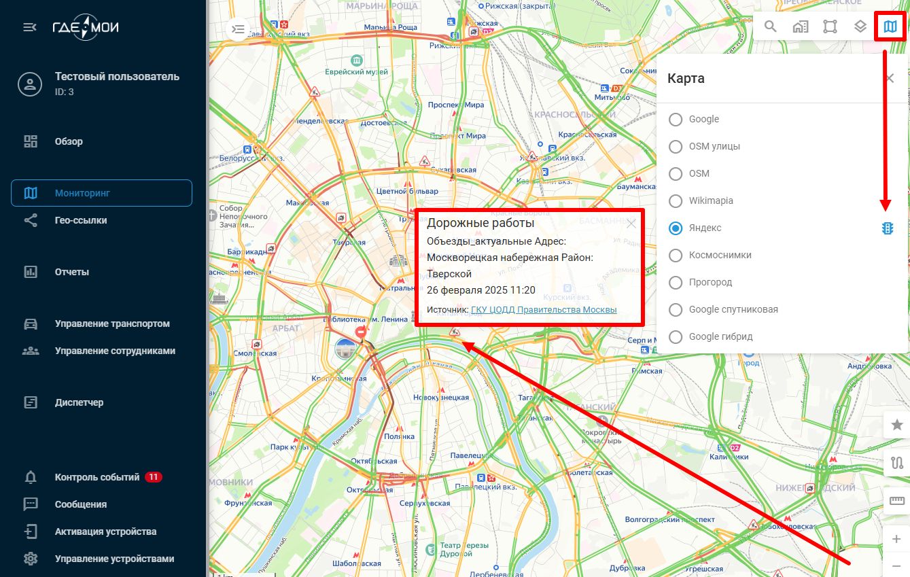Click the star favorites icon on map
This screenshot has width=910, height=577.
(x=896, y=425)
